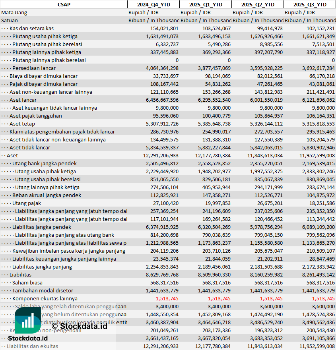Select the Persediaan lancar row label

[34, 68]
